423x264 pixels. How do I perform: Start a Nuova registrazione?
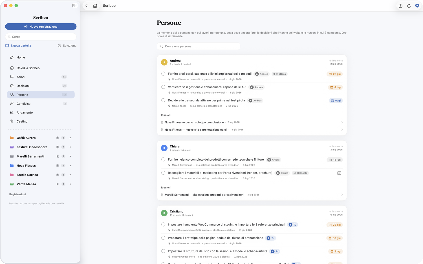pyautogui.click(x=41, y=26)
